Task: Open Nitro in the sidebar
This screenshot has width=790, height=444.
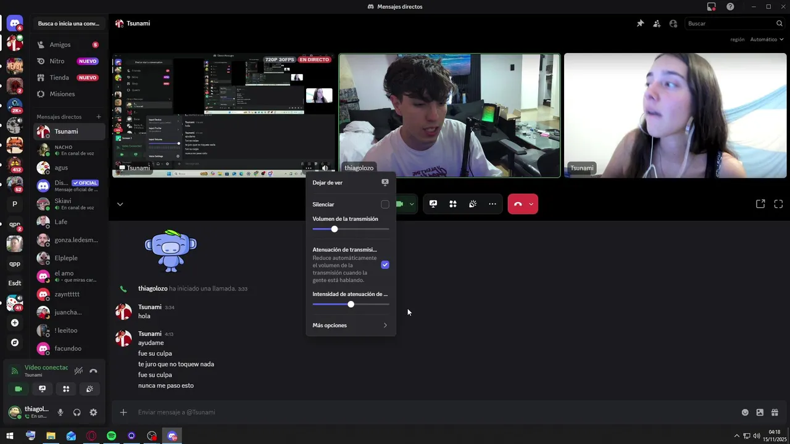Action: (70, 61)
